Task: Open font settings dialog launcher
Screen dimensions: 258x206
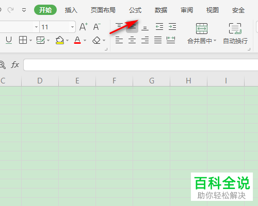Action: pos(106,49)
